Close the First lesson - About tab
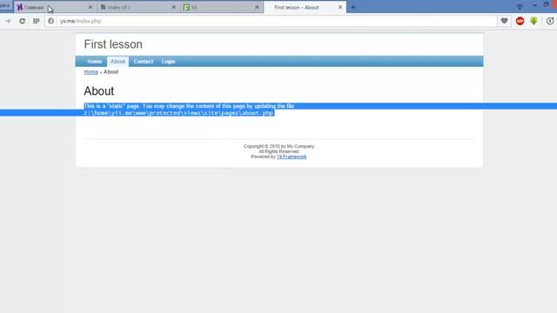The image size is (557, 313). [x=340, y=7]
